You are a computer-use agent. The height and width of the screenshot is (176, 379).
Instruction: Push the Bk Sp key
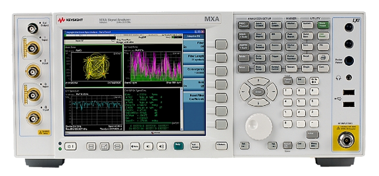pyautogui.click(x=314, y=81)
